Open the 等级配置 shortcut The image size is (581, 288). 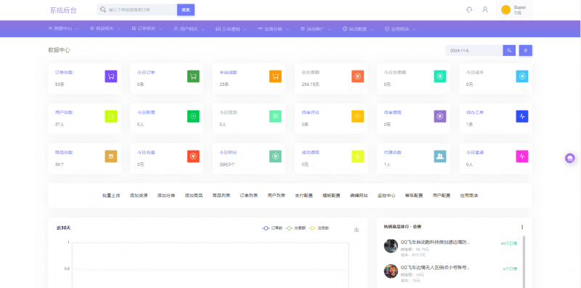coord(414,196)
